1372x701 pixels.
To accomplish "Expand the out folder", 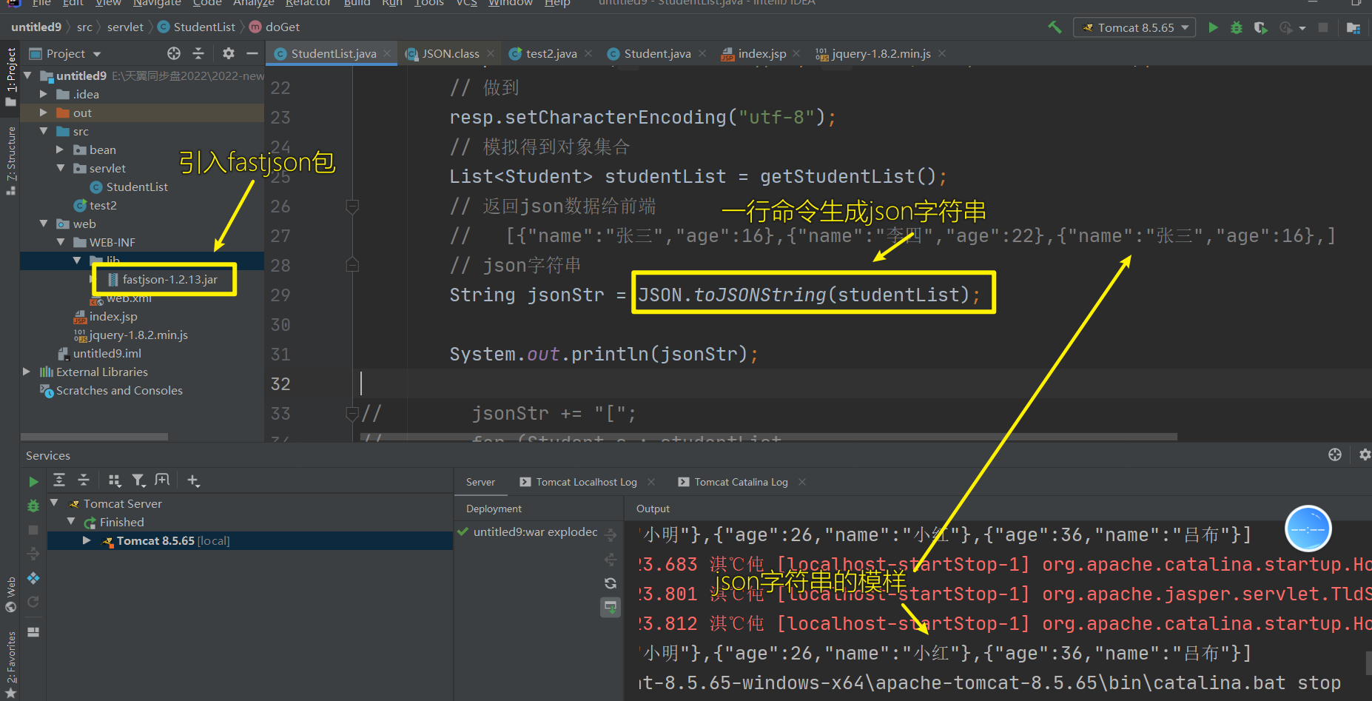I will tap(43, 113).
